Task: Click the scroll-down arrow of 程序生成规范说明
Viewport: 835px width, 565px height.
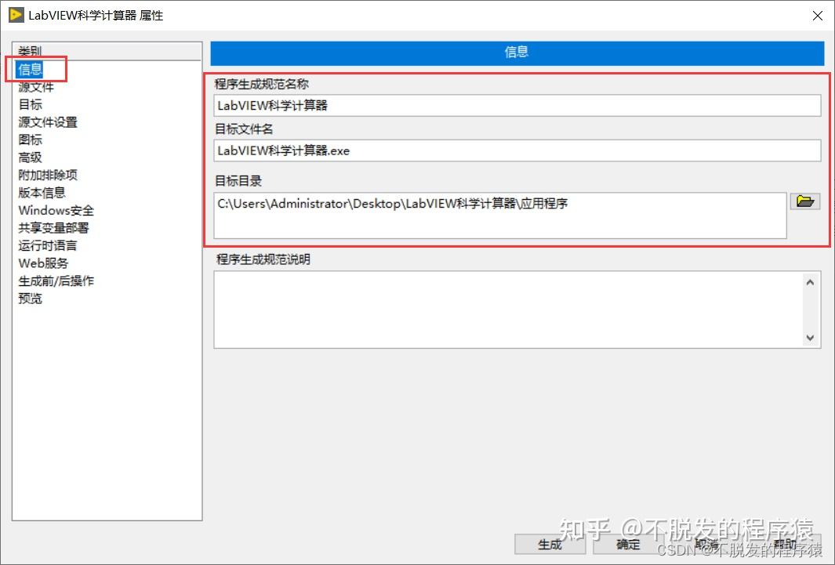Action: point(811,339)
